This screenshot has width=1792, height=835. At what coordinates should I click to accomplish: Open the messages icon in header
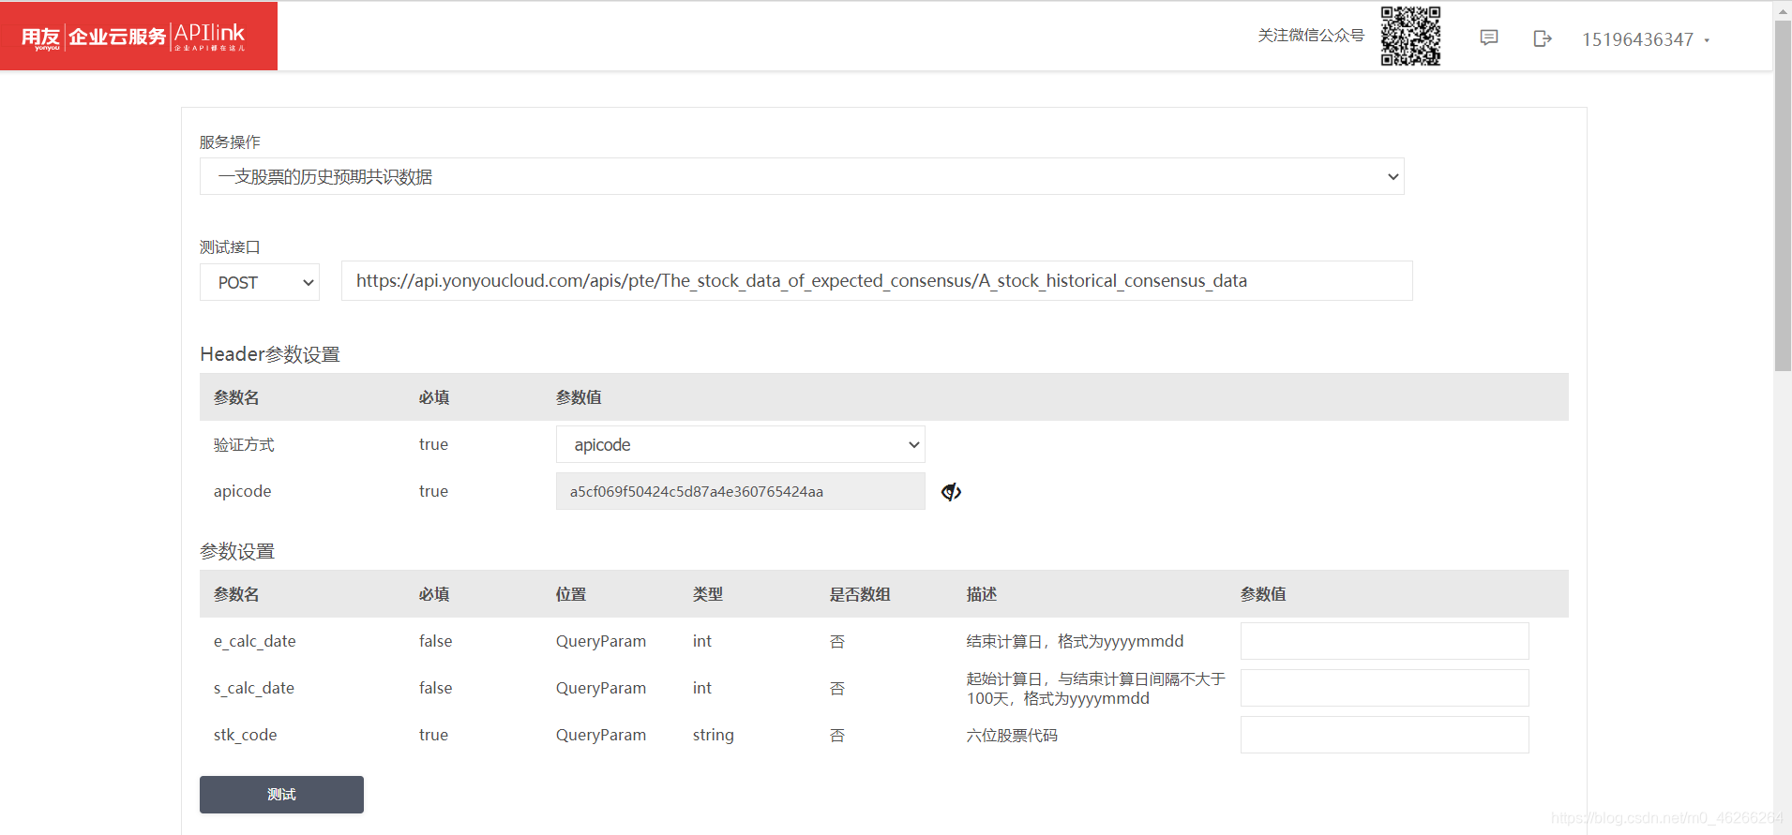pos(1489,38)
